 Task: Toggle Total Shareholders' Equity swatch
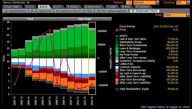pos(117,89)
